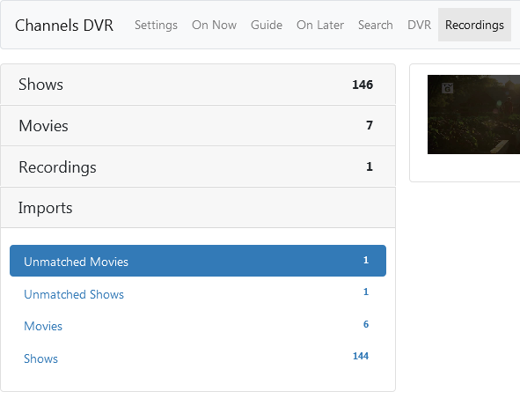Click the 7 count badge for Movies

370,125
